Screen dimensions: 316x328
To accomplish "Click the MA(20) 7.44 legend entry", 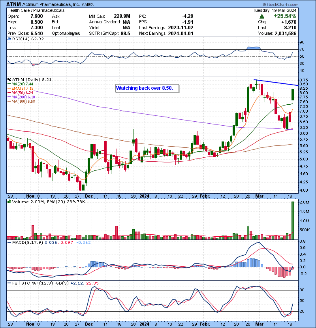I will click(x=23, y=84).
